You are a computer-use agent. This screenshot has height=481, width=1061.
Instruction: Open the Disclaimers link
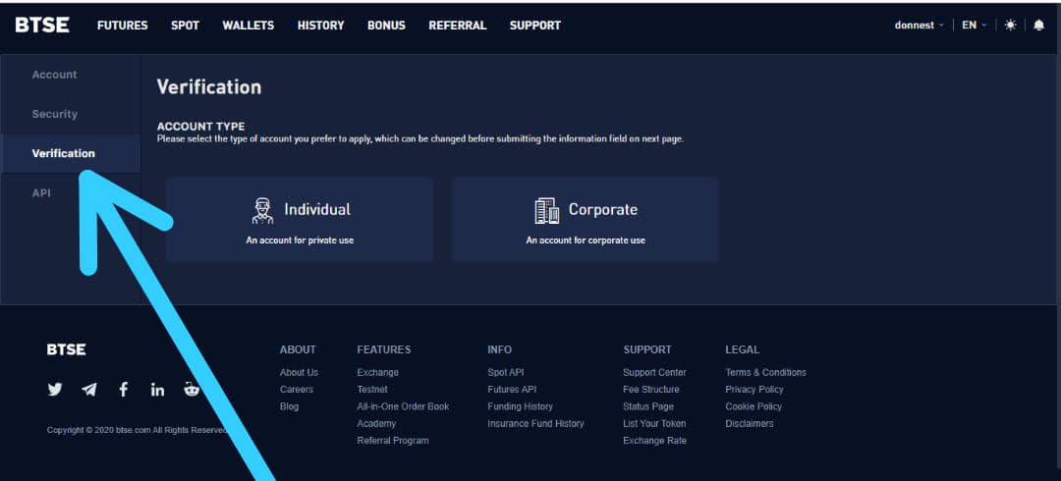click(x=749, y=423)
